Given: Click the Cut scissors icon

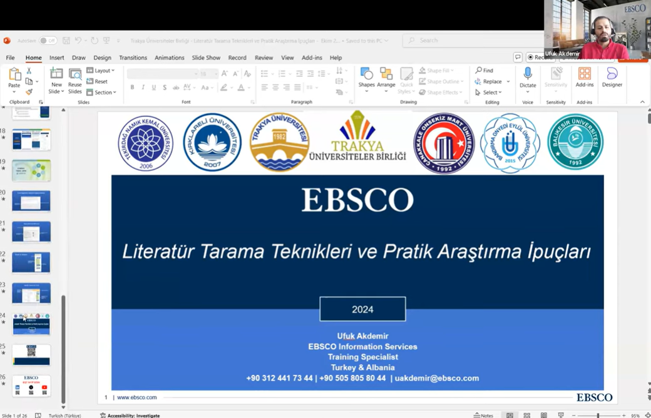Looking at the screenshot, I should (29, 71).
